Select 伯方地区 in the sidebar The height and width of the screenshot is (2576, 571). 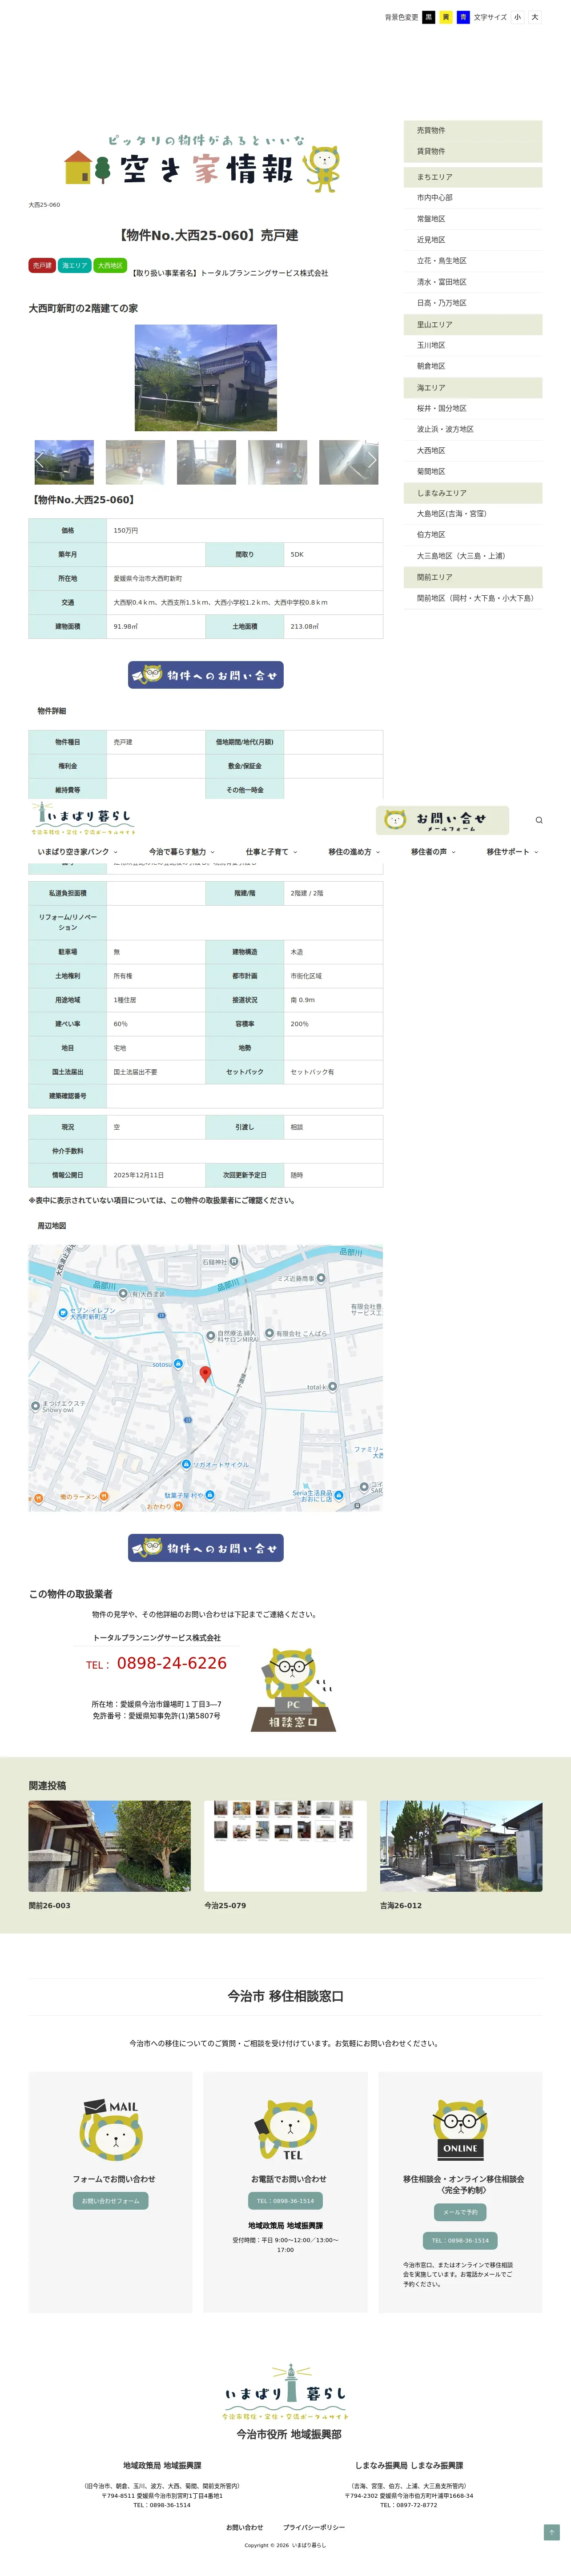tap(473, 535)
